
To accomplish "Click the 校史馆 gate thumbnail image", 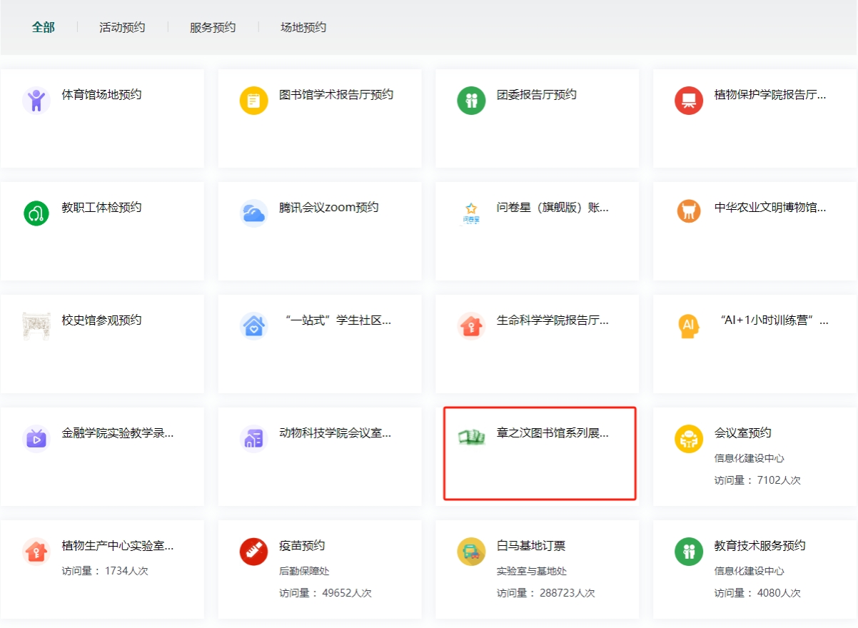I will (x=36, y=325).
